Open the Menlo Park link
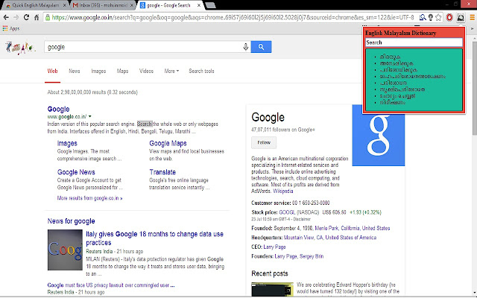Screen dimensions: 477x298 pos(326,228)
